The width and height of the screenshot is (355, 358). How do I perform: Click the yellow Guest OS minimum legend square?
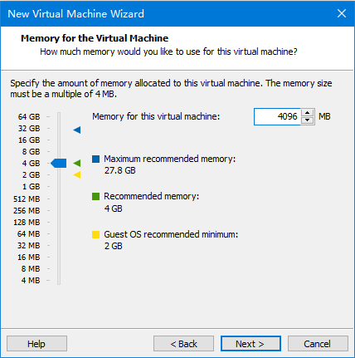point(95,234)
